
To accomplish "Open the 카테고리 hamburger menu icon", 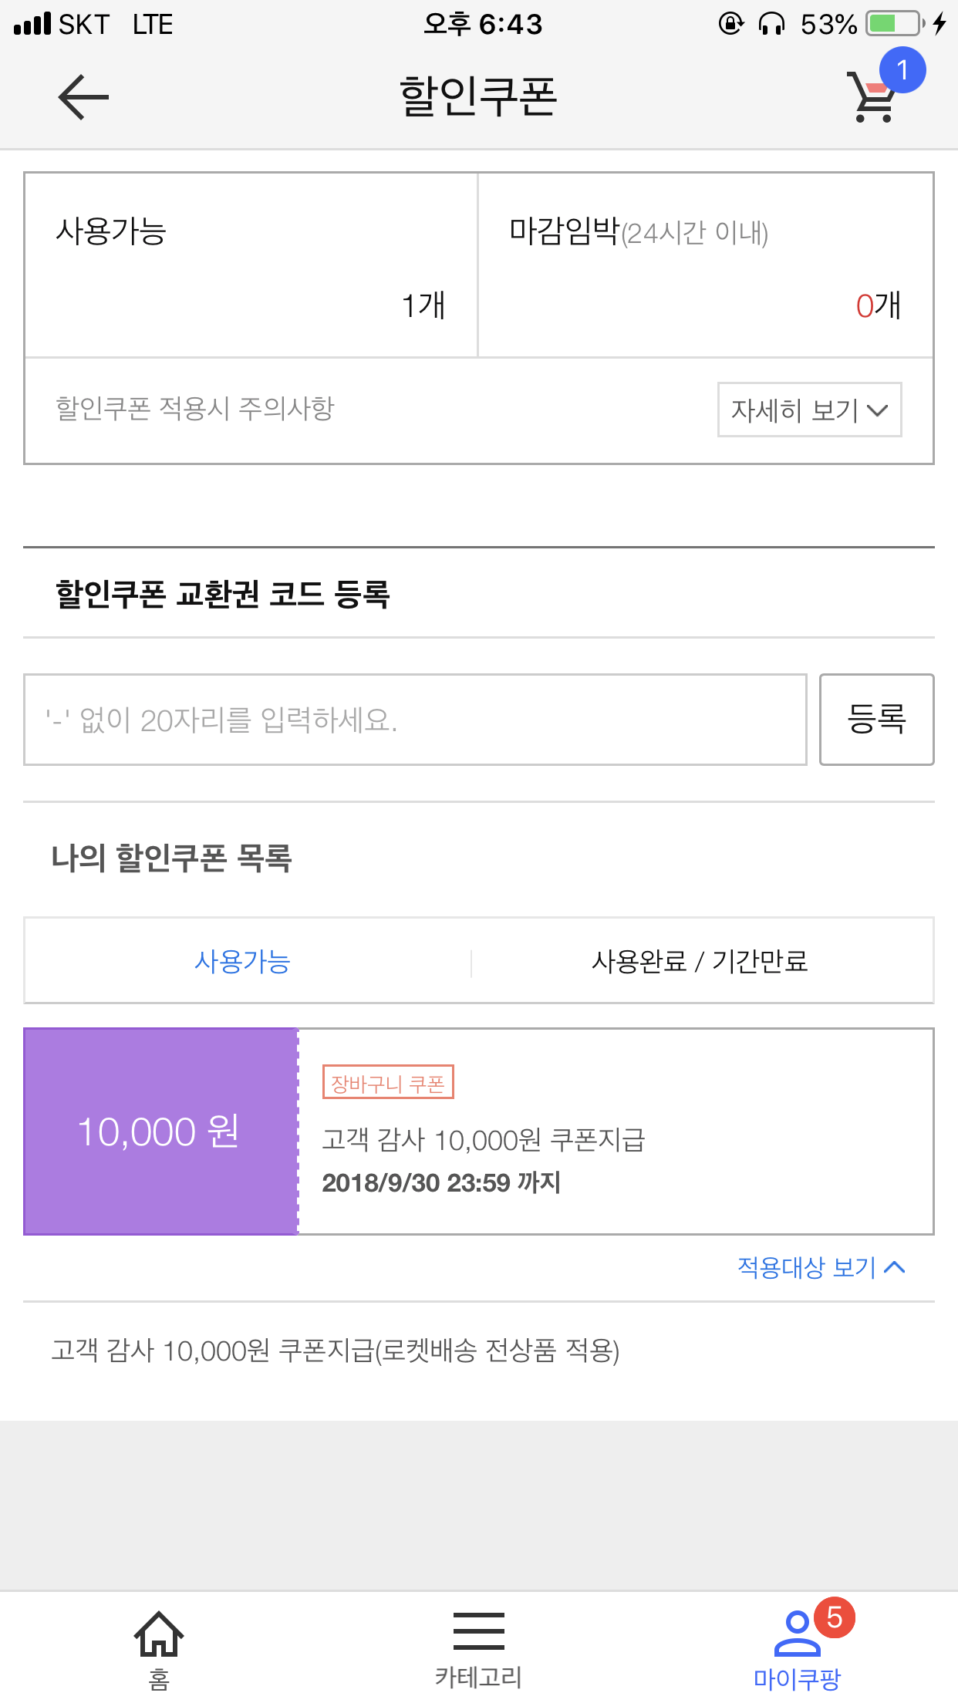I will pyautogui.click(x=478, y=1630).
